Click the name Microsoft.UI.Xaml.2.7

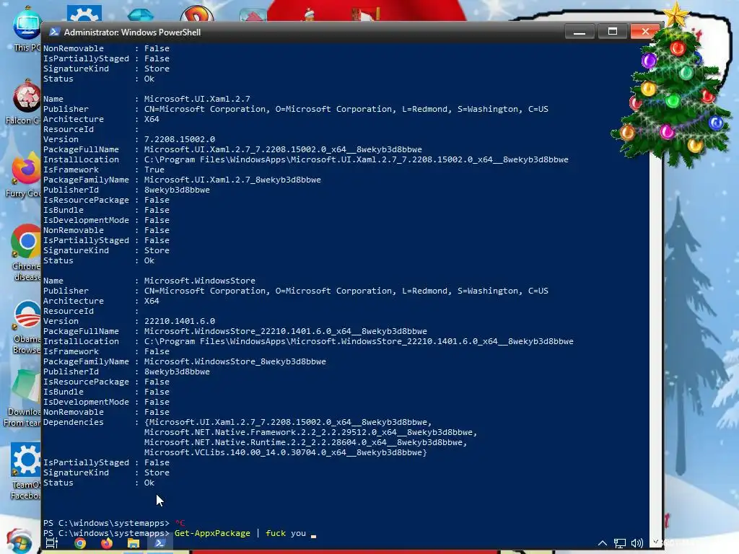[197, 99]
